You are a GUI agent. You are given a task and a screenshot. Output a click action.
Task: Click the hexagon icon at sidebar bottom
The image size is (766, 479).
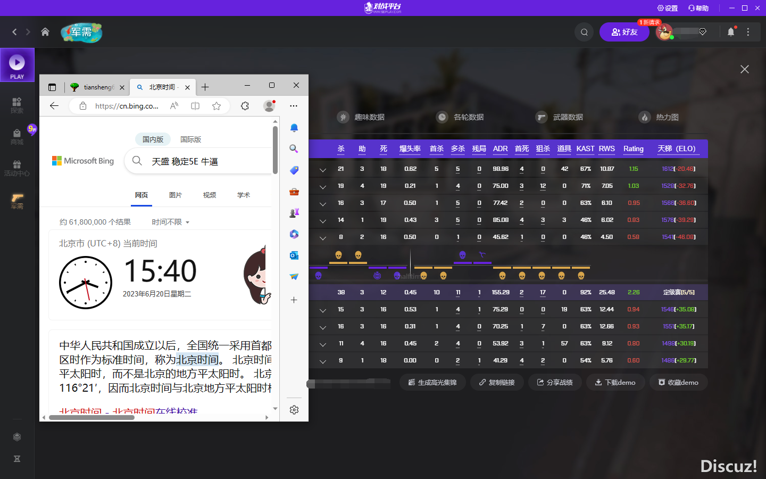[x=17, y=437]
